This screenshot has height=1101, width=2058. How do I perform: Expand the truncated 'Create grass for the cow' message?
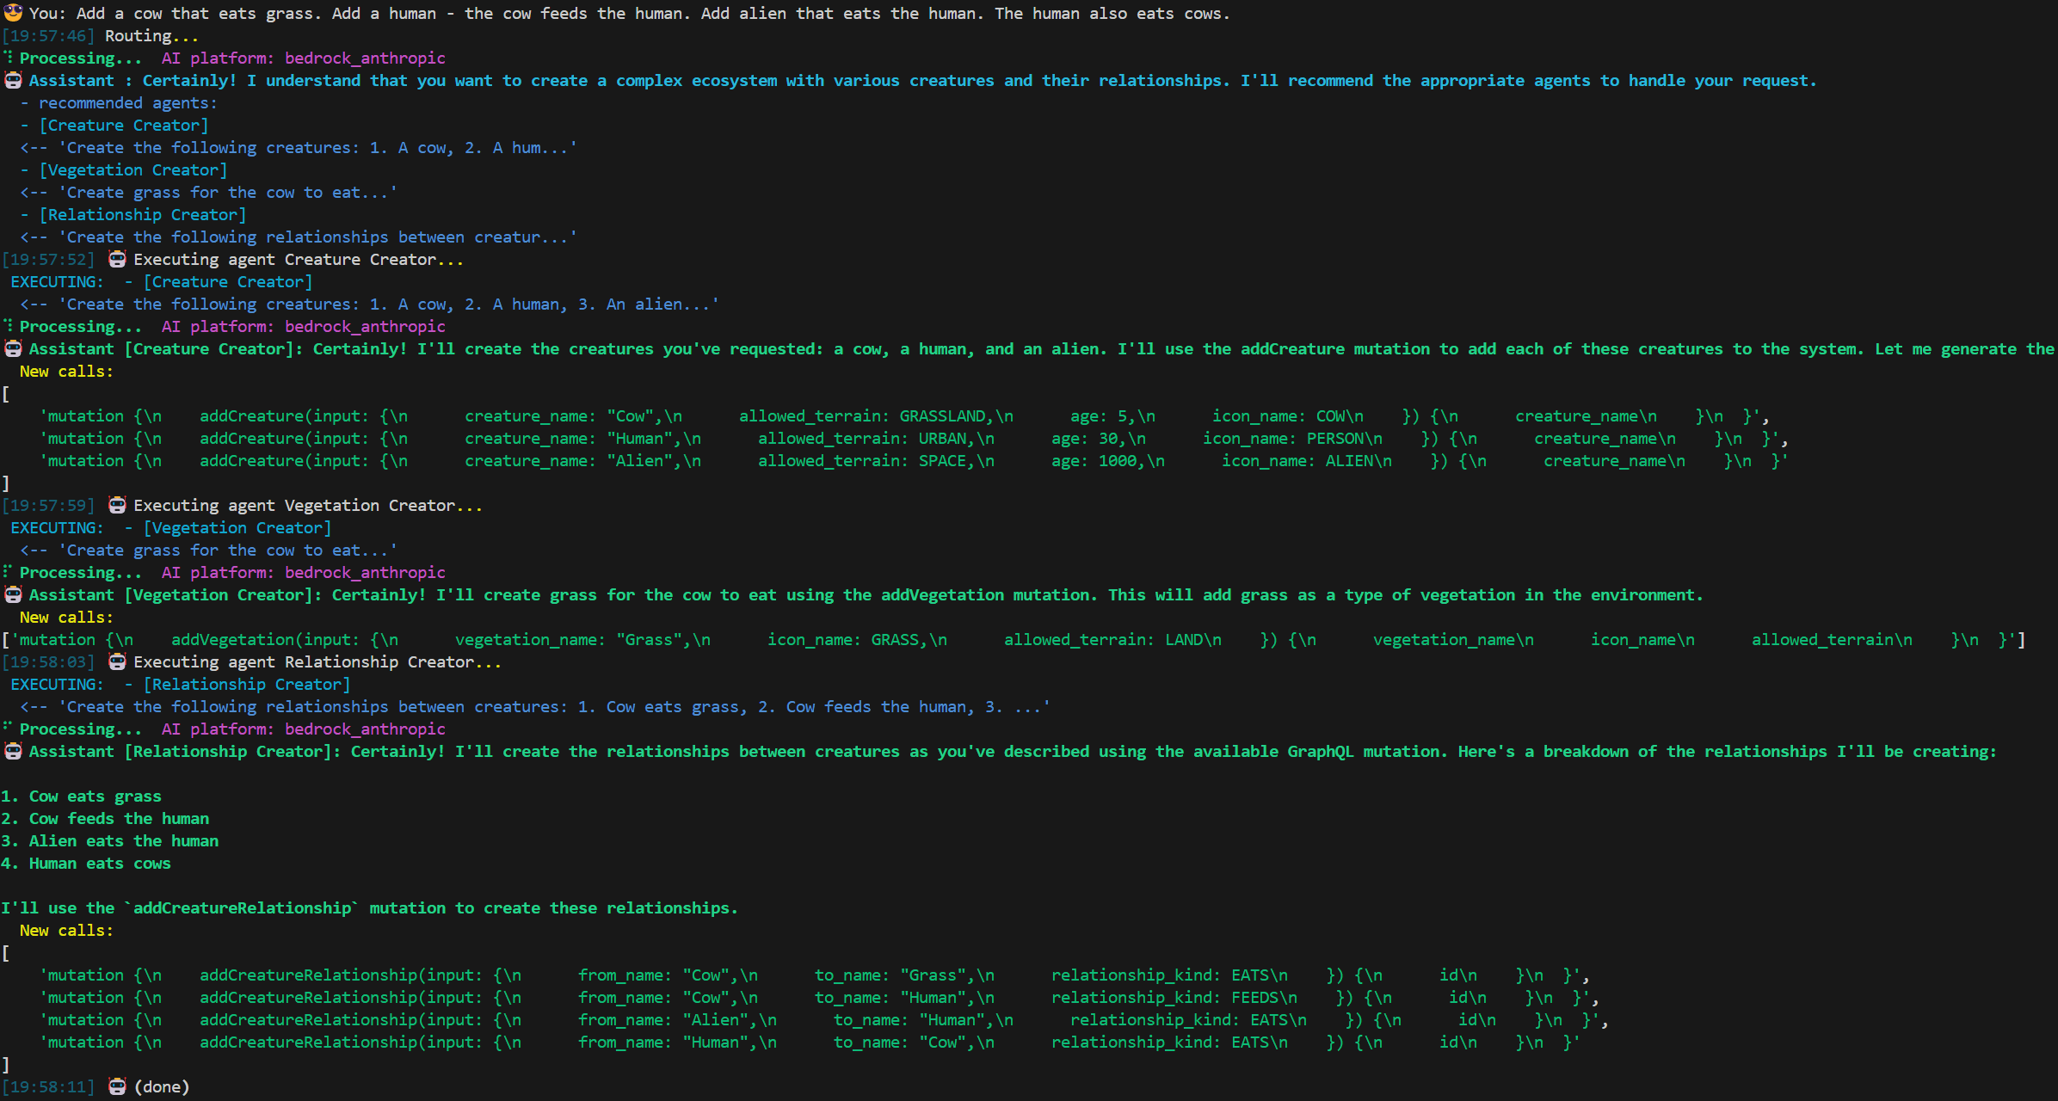(x=206, y=192)
